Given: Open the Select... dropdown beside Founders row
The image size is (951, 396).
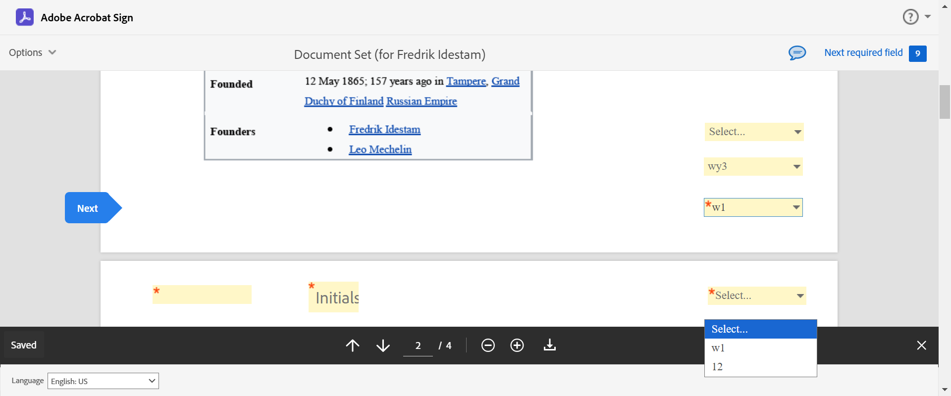Looking at the screenshot, I should [754, 132].
